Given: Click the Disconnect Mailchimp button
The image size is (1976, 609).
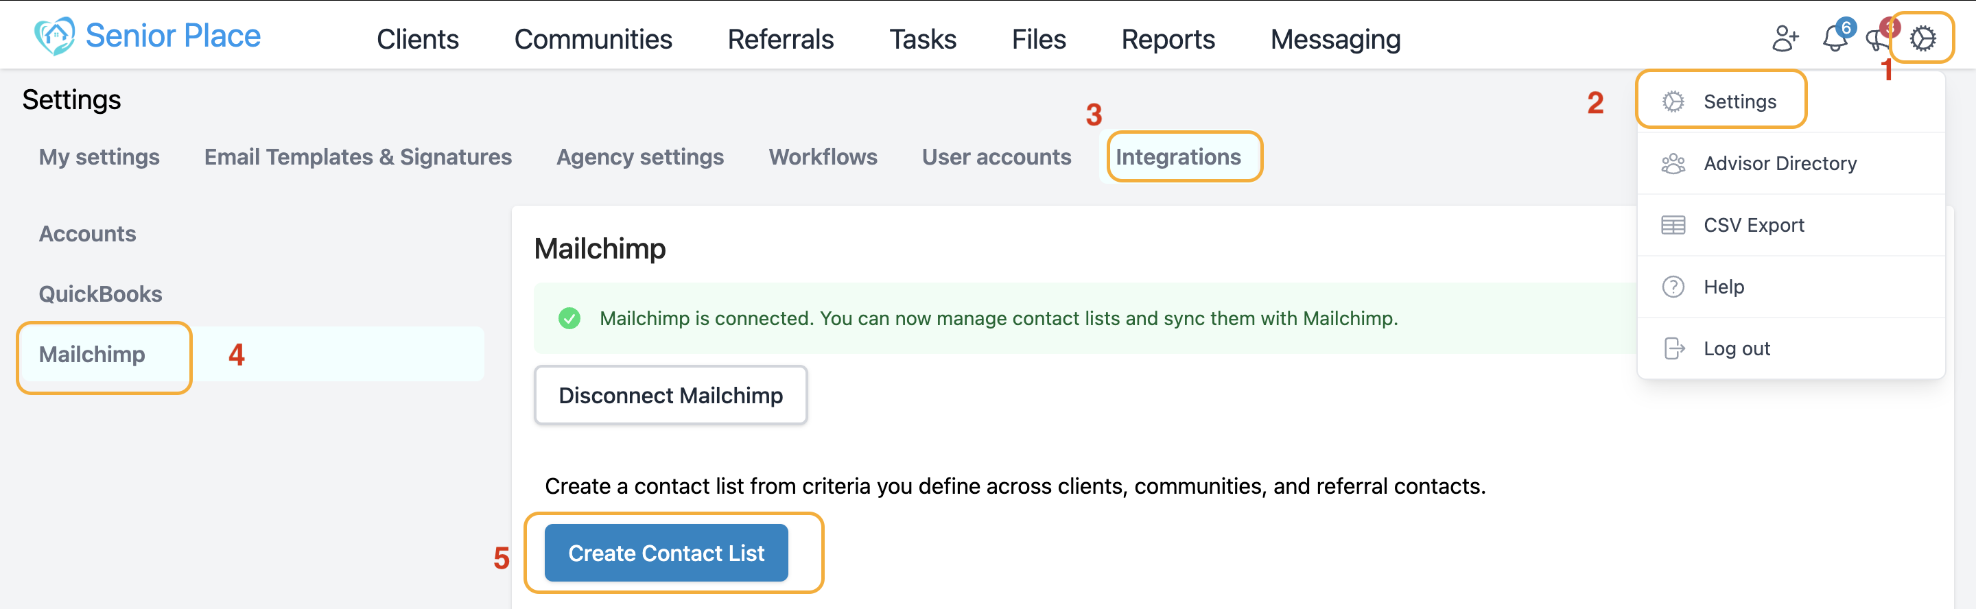Looking at the screenshot, I should click(x=670, y=395).
